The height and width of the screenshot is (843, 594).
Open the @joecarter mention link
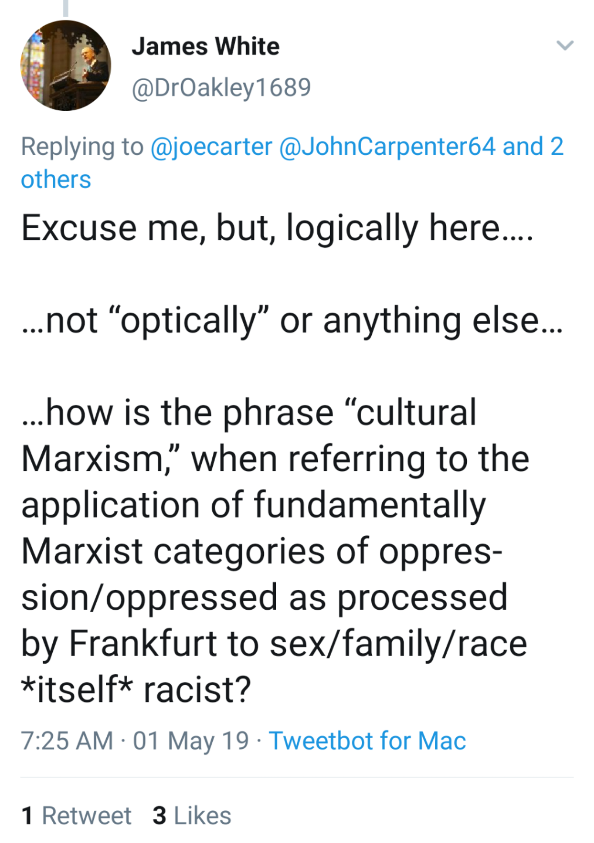212,147
